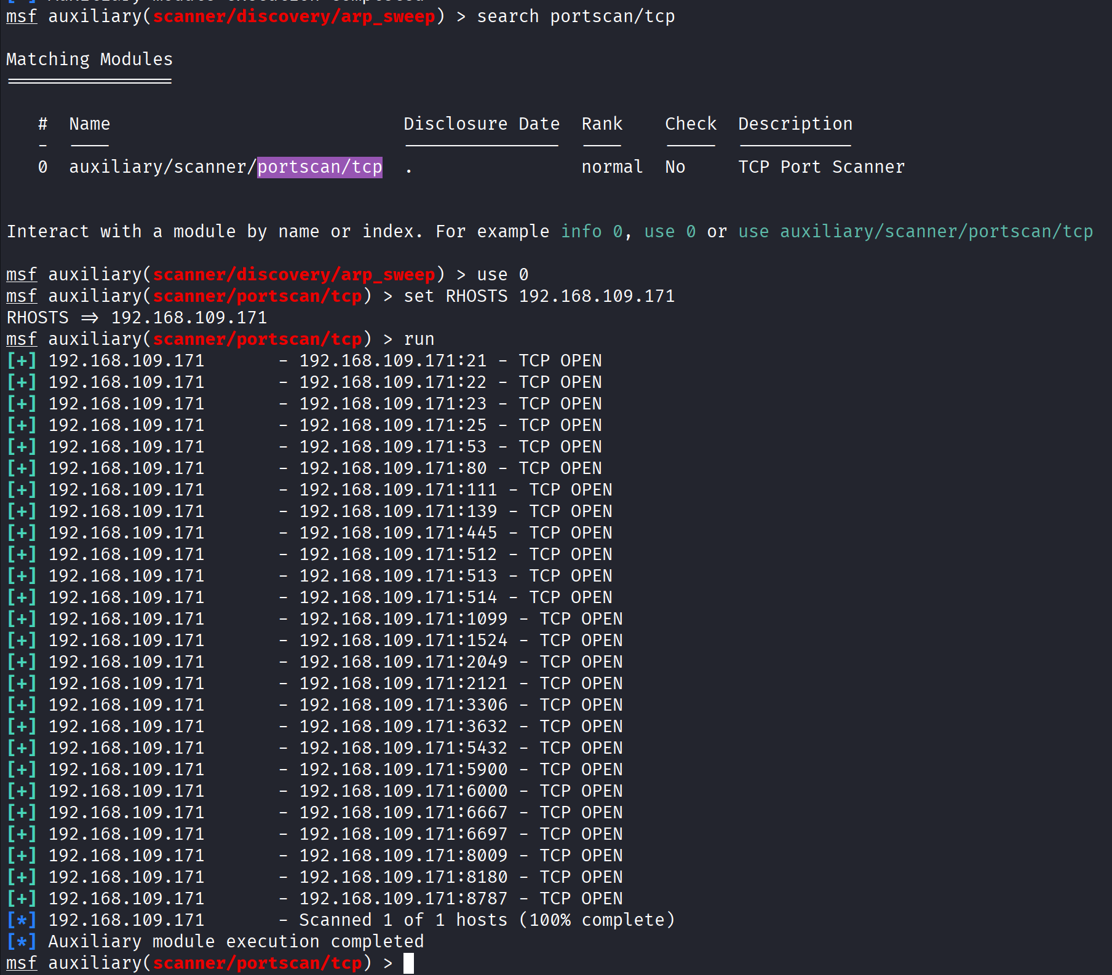Click the port 2121 TCP OPEN result

point(314,683)
